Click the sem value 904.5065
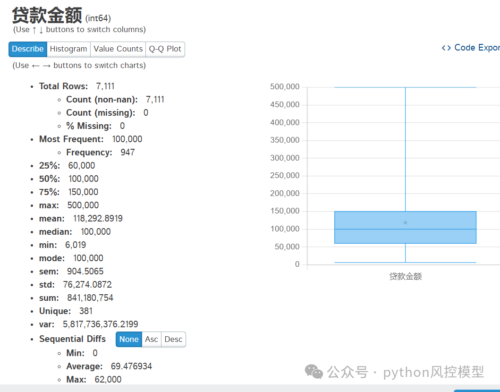The width and height of the screenshot is (500, 392). coord(85,272)
